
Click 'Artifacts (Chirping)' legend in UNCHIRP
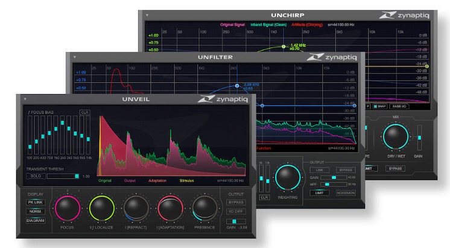point(307,25)
